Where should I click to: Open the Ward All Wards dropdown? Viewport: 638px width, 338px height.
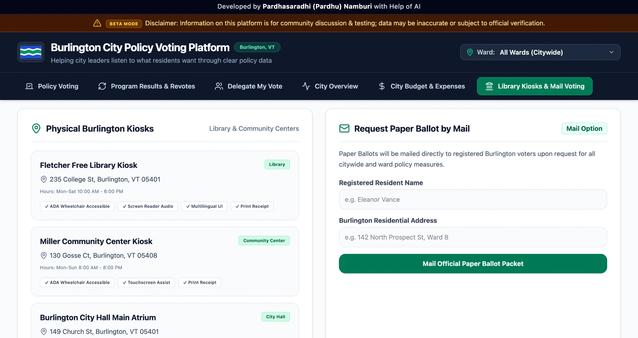(x=540, y=52)
